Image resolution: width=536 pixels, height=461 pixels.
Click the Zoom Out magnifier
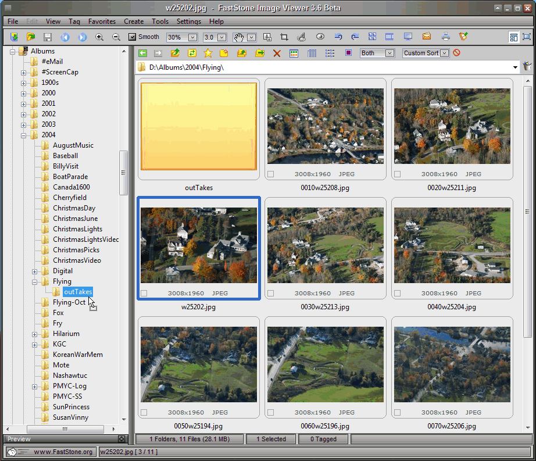[116, 37]
